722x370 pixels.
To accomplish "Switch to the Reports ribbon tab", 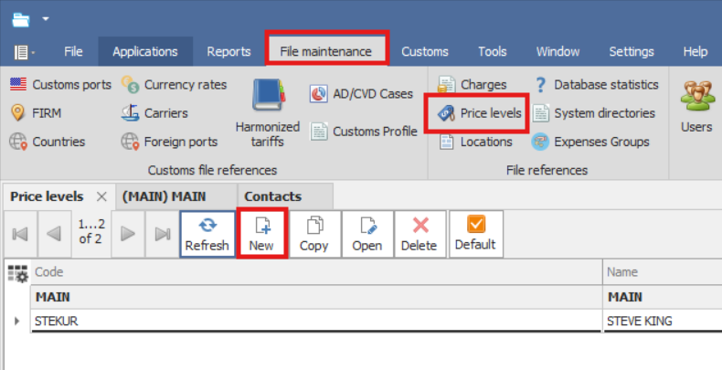I will [228, 51].
